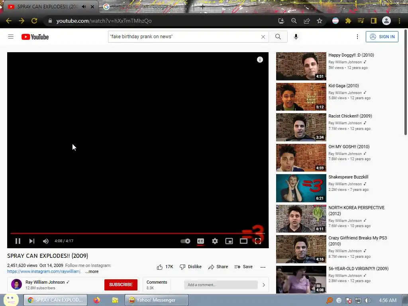Click the video info card icon
Viewport: 408px width, 306px height.
[x=260, y=60]
